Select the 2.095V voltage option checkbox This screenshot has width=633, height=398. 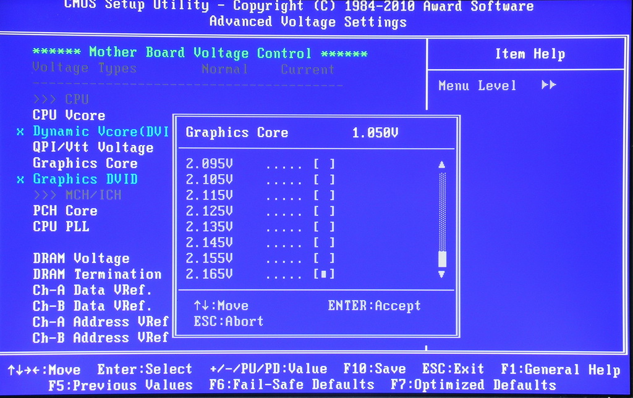tap(324, 164)
